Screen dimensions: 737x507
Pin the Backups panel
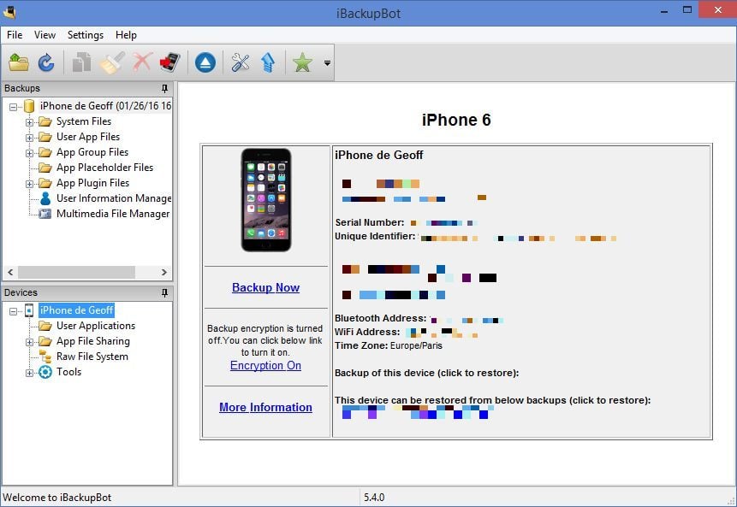164,88
